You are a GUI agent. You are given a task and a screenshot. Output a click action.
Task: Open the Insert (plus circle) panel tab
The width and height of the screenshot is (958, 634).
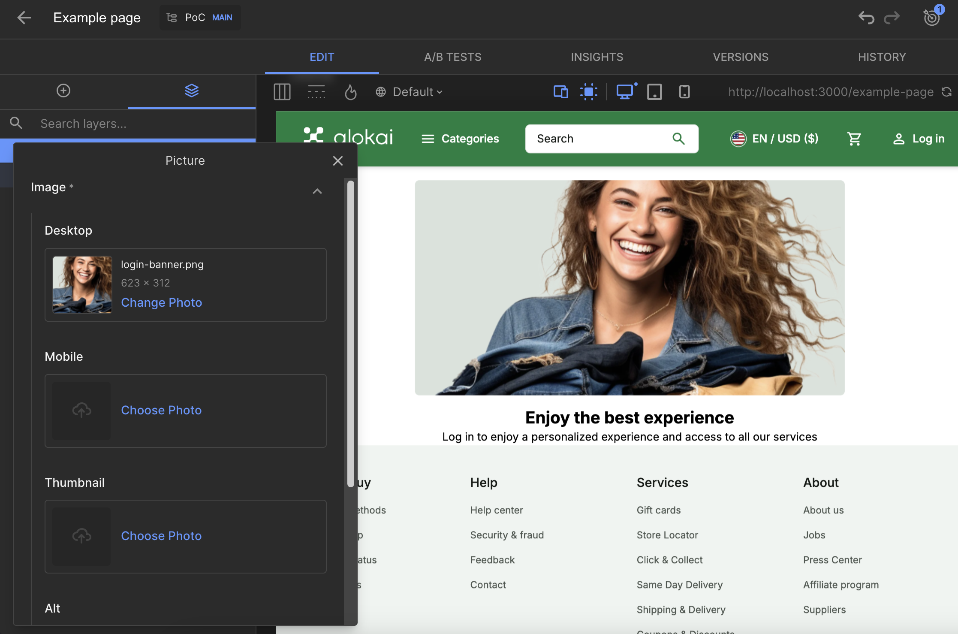tap(63, 91)
